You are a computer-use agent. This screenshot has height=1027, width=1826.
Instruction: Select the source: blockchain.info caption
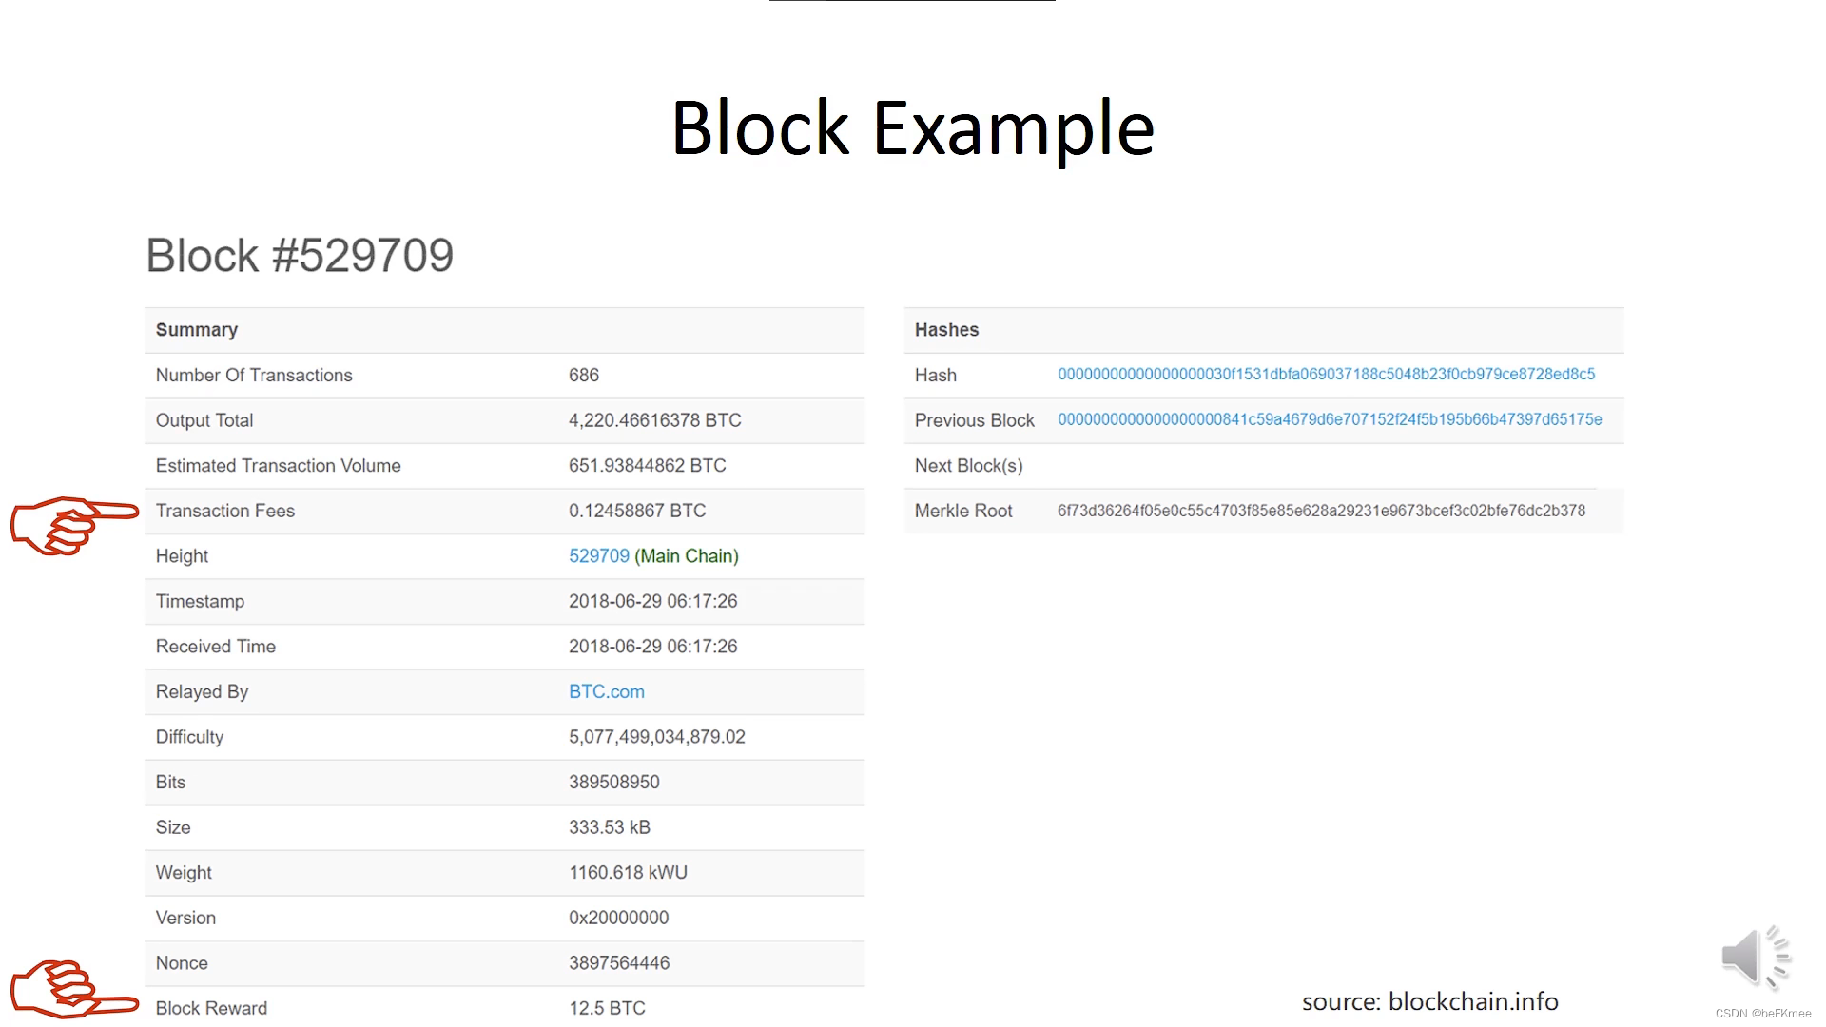coord(1429,1001)
